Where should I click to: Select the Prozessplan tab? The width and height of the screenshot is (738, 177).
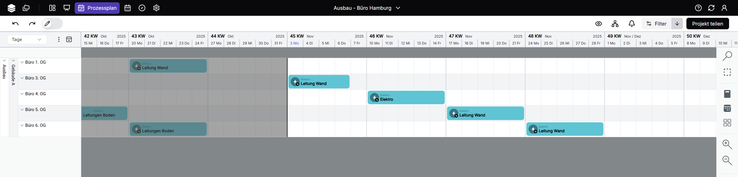pos(97,8)
